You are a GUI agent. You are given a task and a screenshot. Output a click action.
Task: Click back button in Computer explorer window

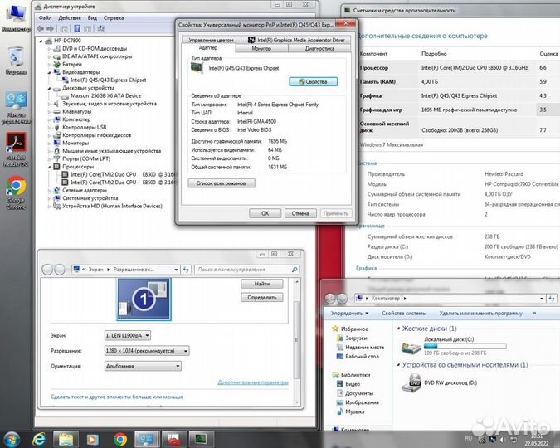(329, 299)
